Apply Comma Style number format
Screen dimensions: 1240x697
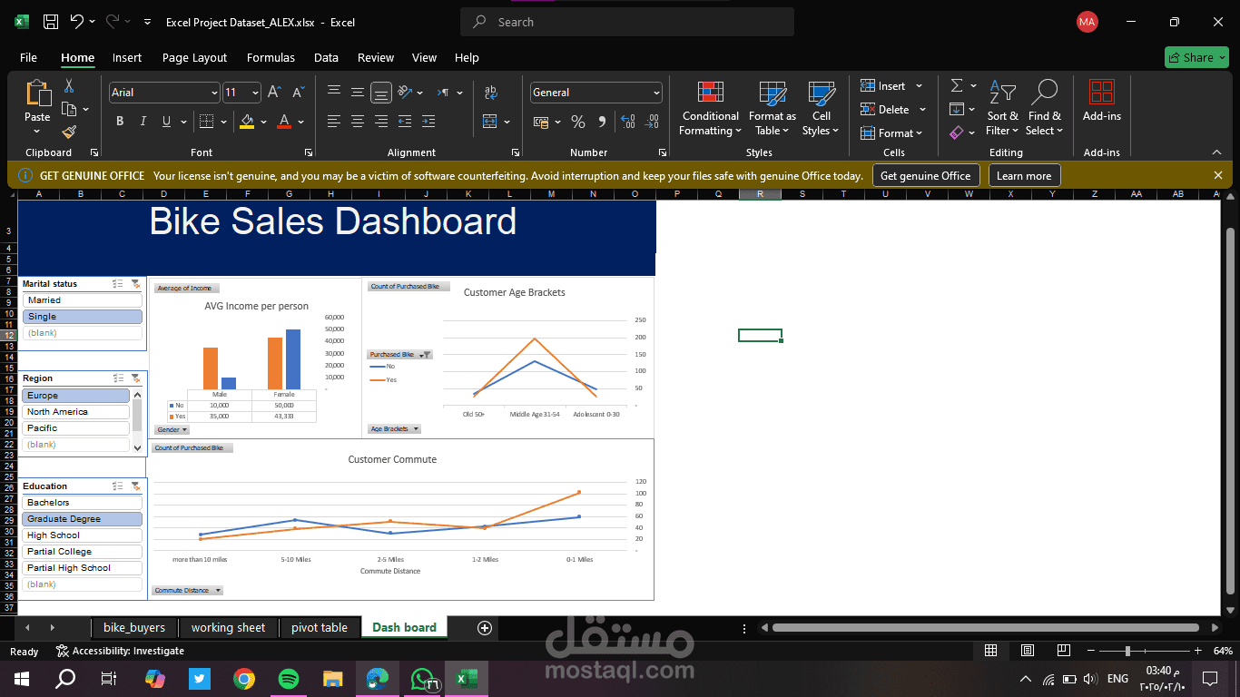coord(601,122)
